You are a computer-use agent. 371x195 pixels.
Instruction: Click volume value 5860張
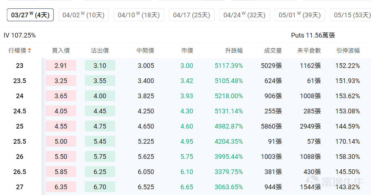(271, 126)
